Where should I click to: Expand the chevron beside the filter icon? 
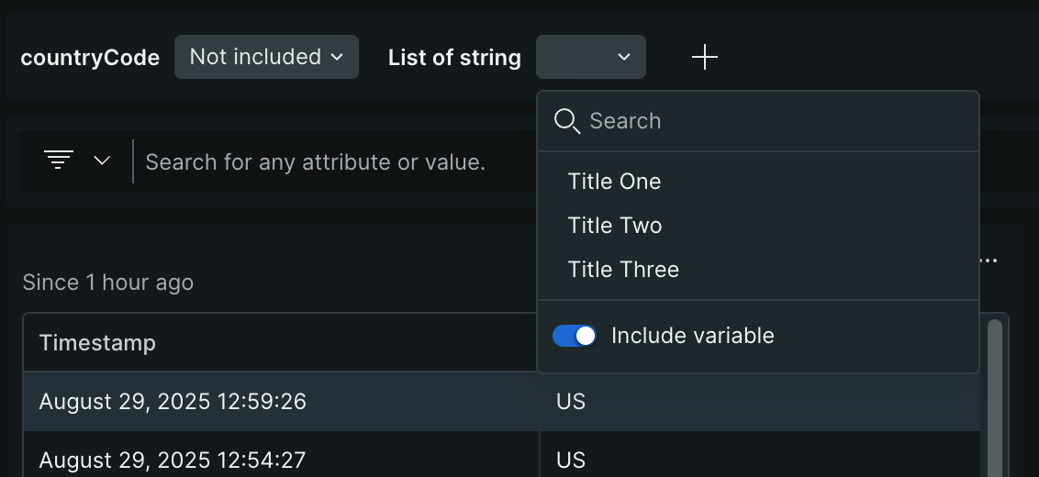[x=102, y=161]
